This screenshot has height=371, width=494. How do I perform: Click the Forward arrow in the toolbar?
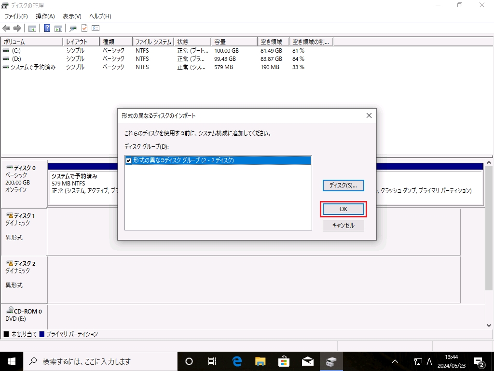point(17,29)
